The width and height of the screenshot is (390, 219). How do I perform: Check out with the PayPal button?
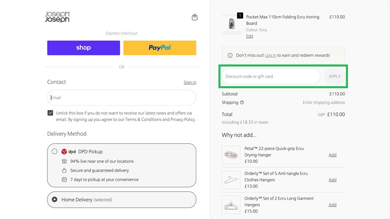159,48
